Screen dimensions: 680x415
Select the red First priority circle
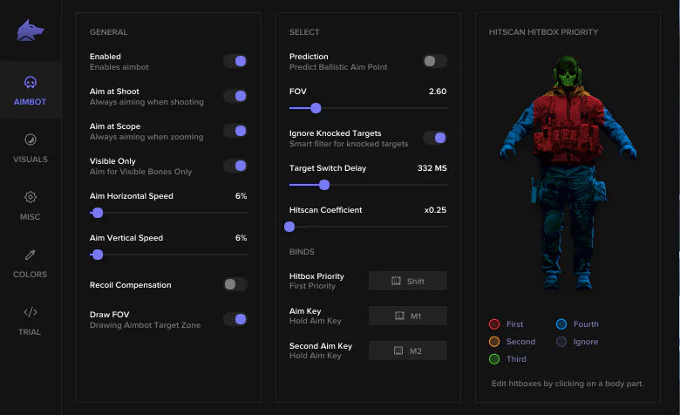(x=494, y=324)
